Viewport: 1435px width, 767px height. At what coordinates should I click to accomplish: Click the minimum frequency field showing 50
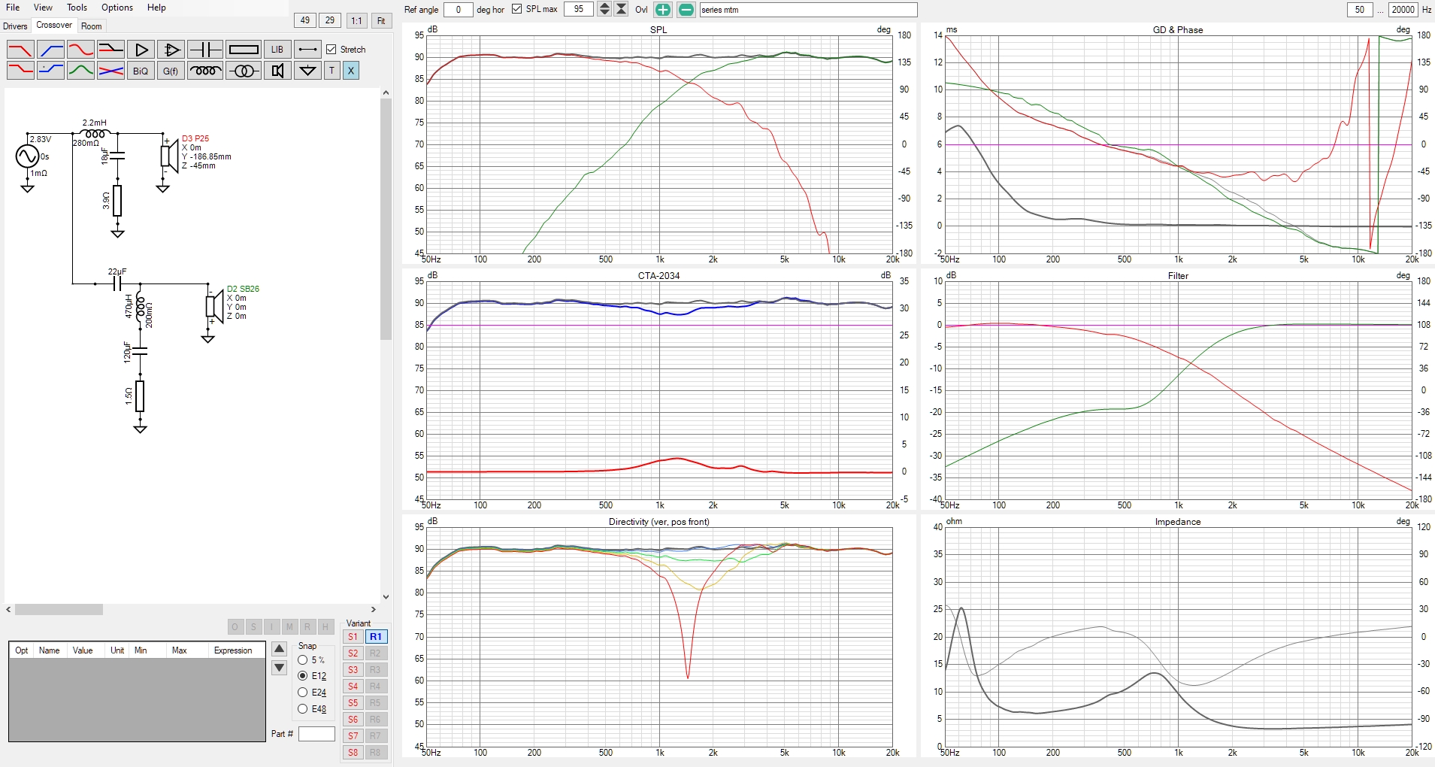point(1360,10)
